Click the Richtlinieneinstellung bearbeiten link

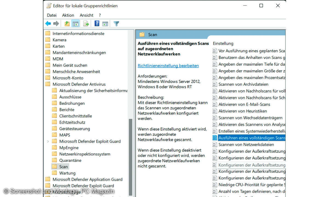[168, 66]
